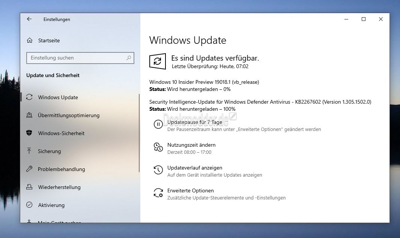This screenshot has width=400, height=238.
Task: Click the Erweiterte Optionen gear icon
Action: (x=158, y=193)
